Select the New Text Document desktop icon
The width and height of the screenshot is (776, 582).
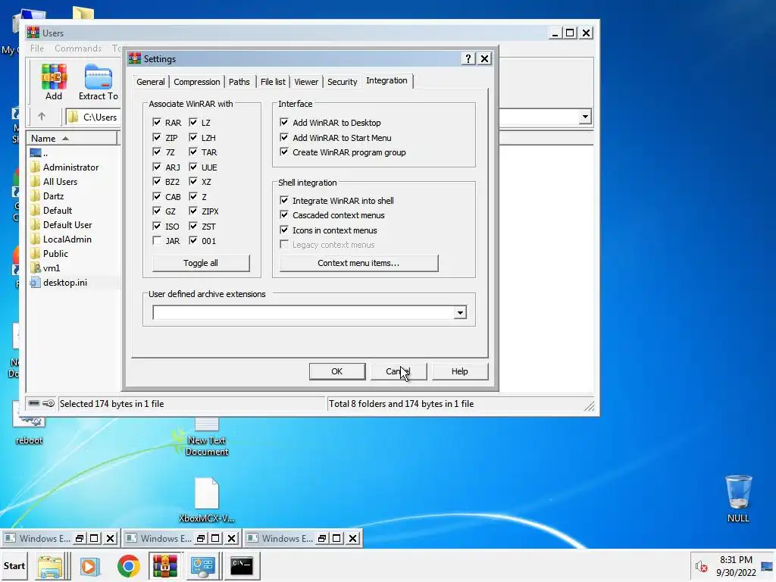click(x=206, y=436)
